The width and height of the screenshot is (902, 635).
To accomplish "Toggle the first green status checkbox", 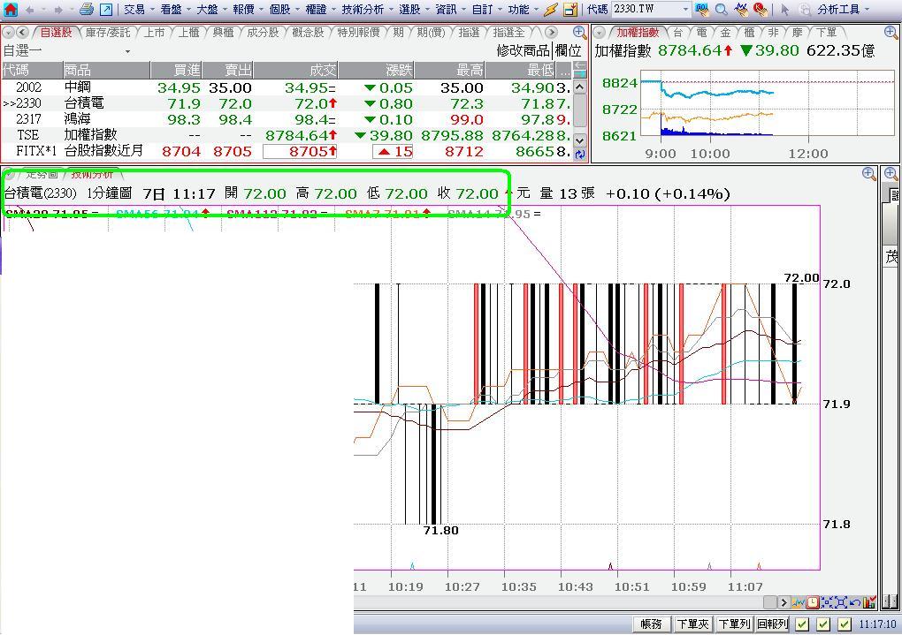I will pyautogui.click(x=802, y=624).
